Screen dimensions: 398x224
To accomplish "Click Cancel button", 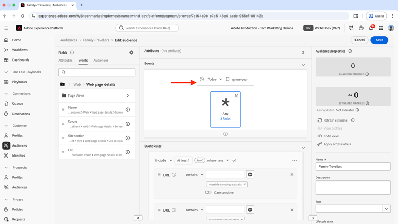I will click(x=359, y=40).
